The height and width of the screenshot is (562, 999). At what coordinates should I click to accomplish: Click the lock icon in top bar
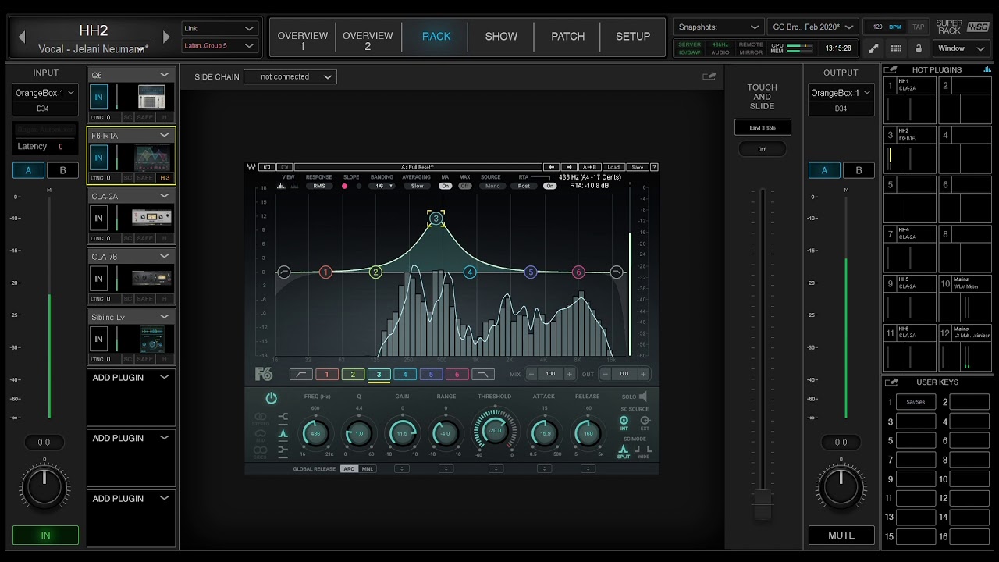919,48
